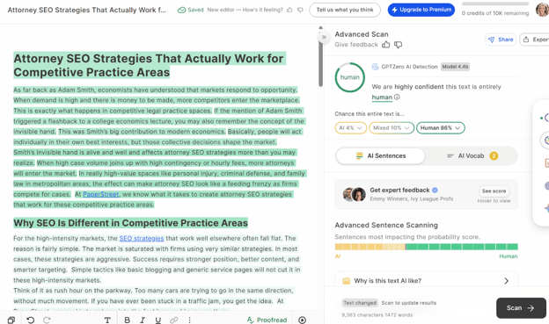Apply italic formatting
The image size is (549, 324).
pyautogui.click(x=143, y=320)
